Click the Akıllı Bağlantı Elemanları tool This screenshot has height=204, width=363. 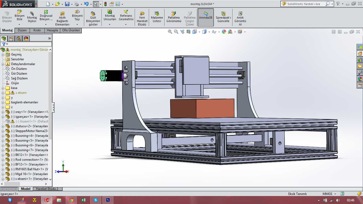point(62,19)
